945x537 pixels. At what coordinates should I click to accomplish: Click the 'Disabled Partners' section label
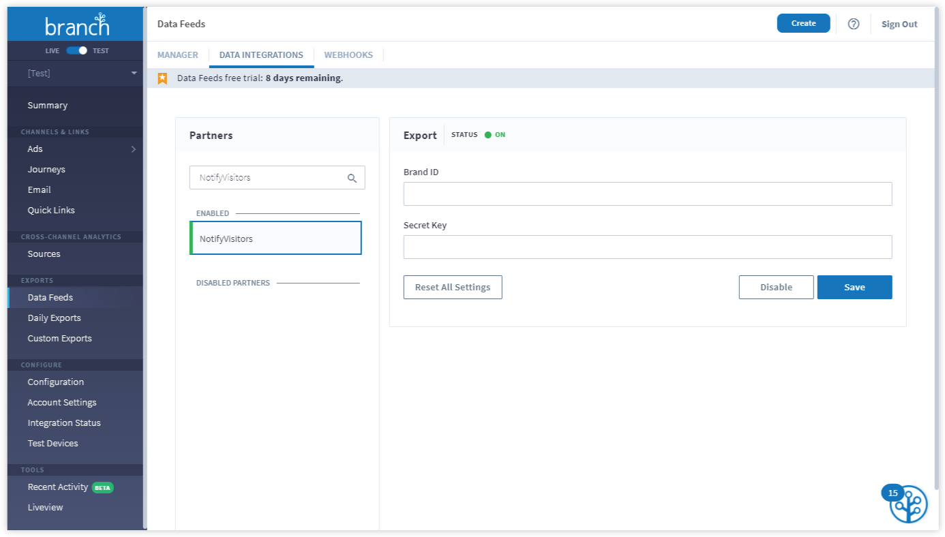coord(233,283)
